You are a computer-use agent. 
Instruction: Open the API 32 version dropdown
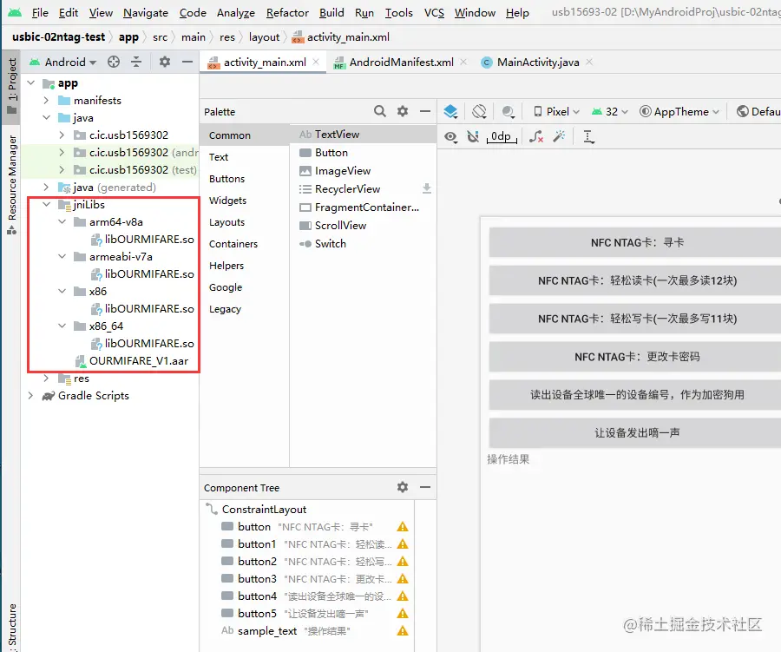(x=610, y=112)
